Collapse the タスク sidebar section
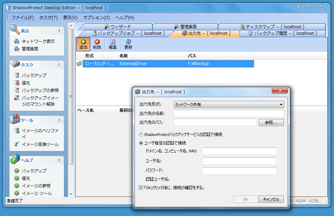This screenshot has height=216, width=334. pyautogui.click(x=59, y=64)
